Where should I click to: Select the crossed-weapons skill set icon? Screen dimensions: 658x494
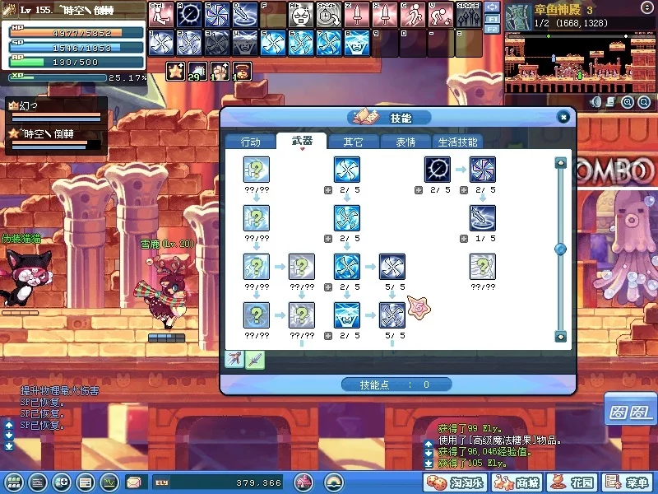click(234, 360)
